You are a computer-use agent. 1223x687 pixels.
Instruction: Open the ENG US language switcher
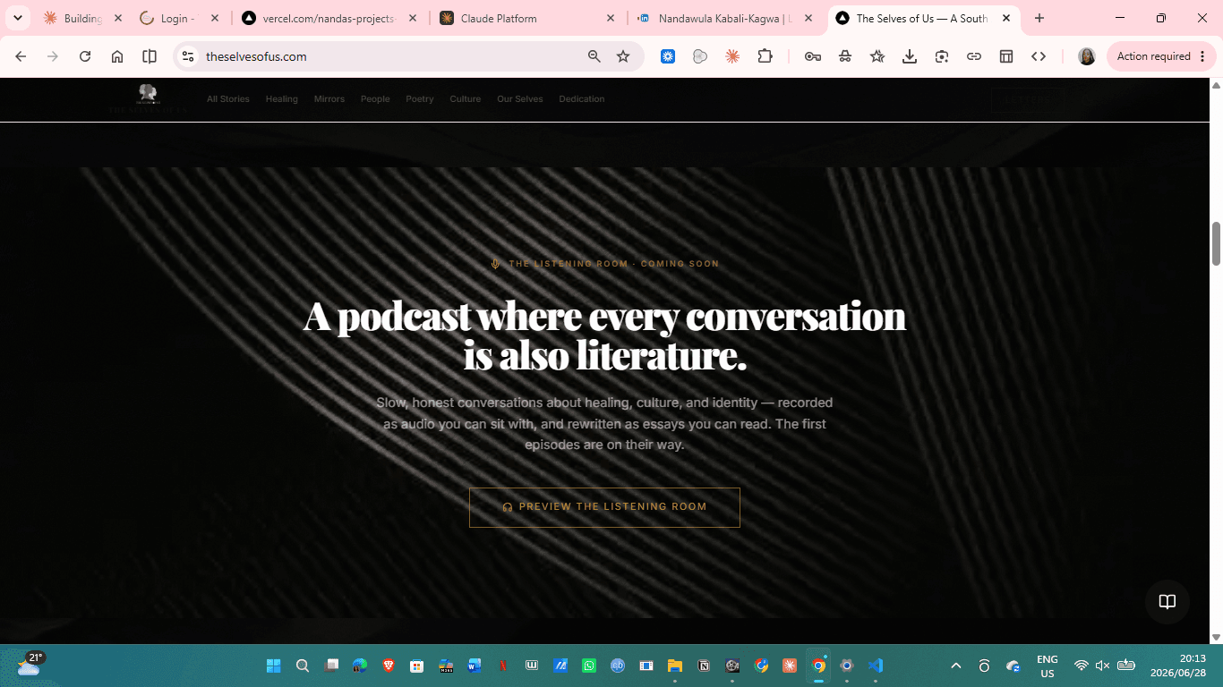click(1048, 666)
